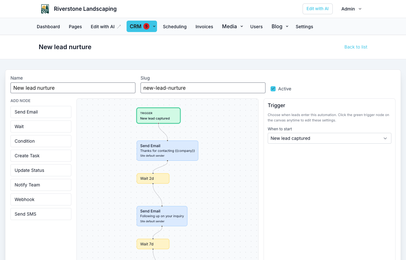Open the Users menu item
Screen dimensions: 406x260
(256, 27)
